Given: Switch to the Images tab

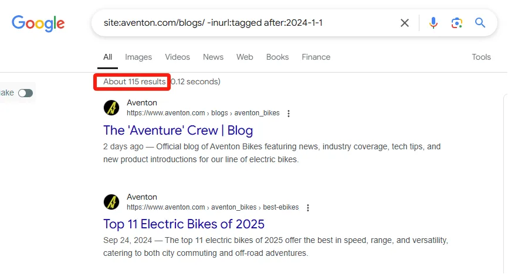Looking at the screenshot, I should point(138,57).
